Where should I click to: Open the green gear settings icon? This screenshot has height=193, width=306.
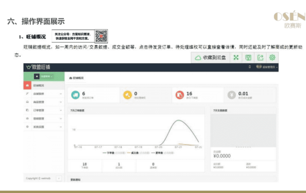[x=272, y=57]
